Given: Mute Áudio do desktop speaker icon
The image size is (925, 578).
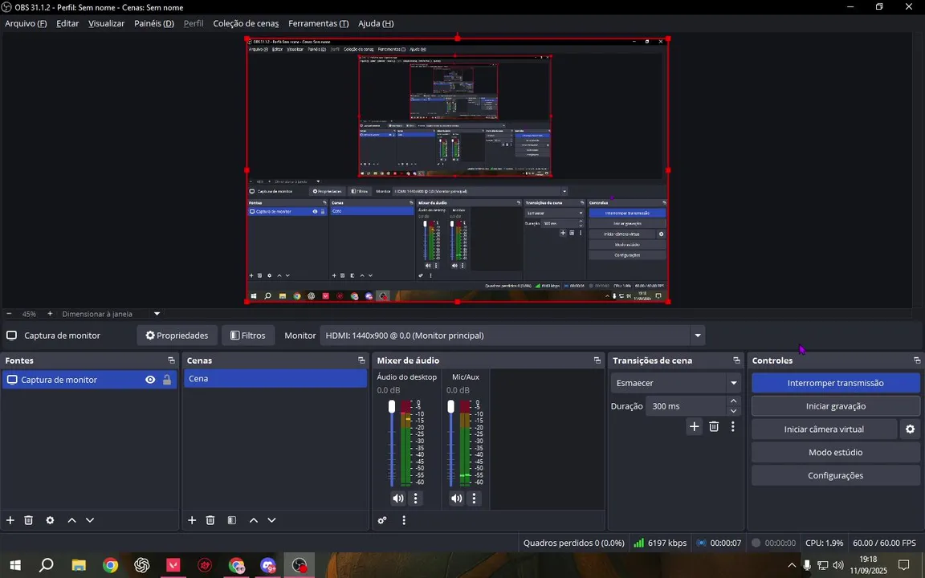Looking at the screenshot, I should tap(398, 499).
